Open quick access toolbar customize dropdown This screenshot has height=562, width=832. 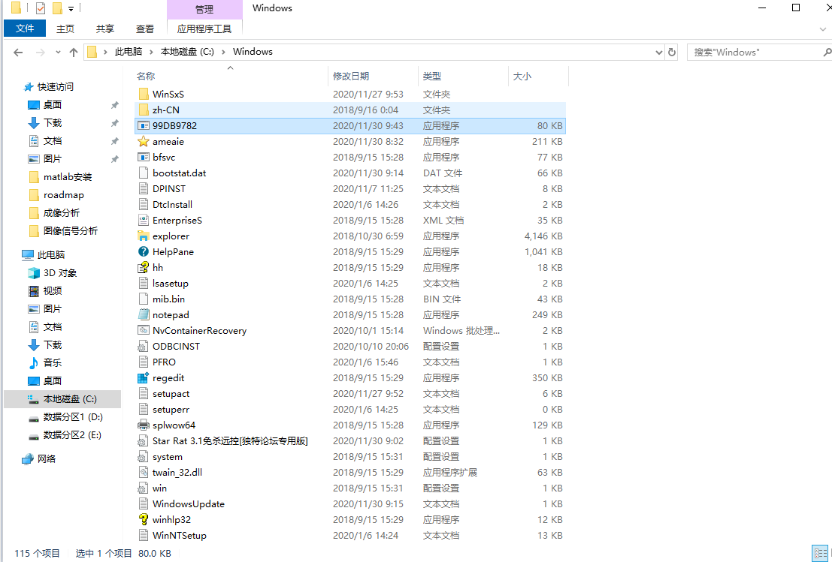(71, 8)
